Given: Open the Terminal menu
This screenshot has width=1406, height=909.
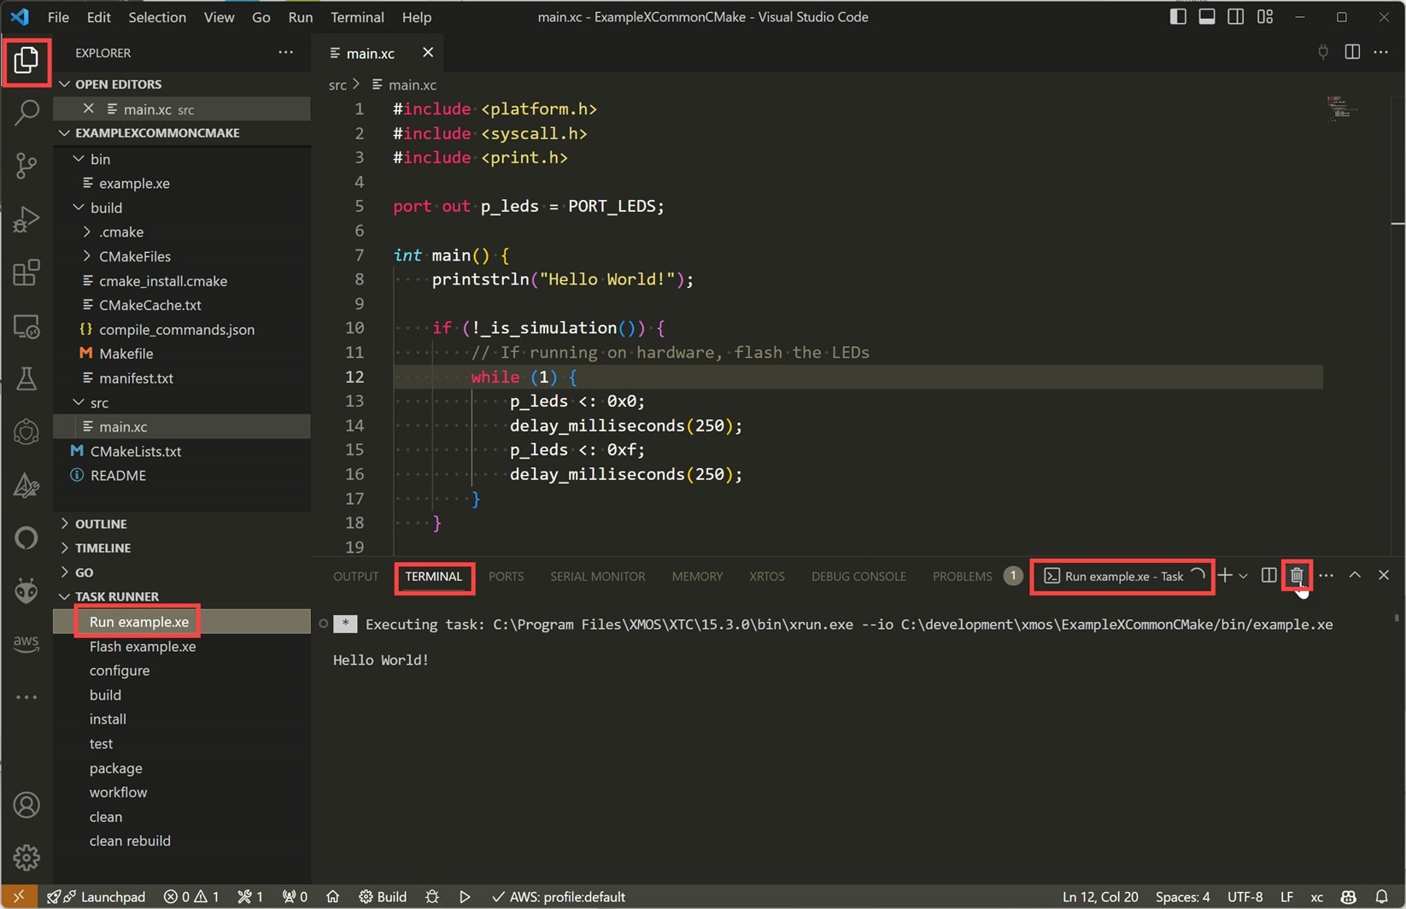Looking at the screenshot, I should (357, 17).
